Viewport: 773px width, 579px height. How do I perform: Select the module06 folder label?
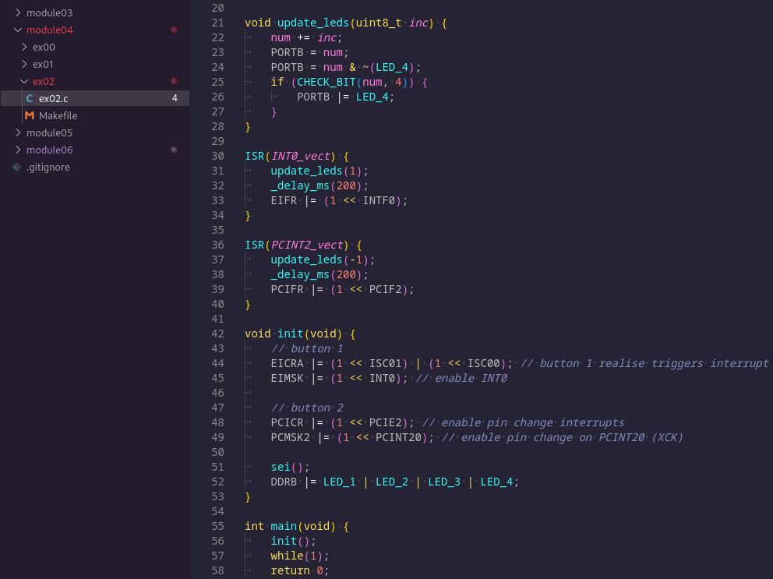pyautogui.click(x=49, y=150)
